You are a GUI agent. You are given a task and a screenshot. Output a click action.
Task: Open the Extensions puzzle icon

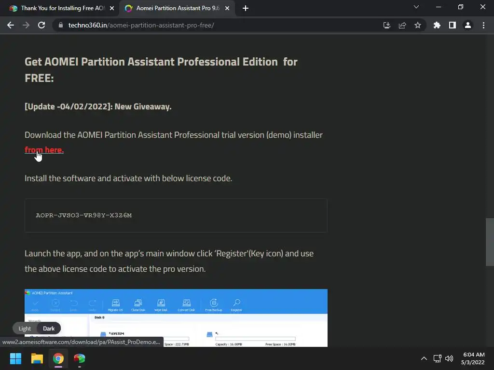(437, 25)
